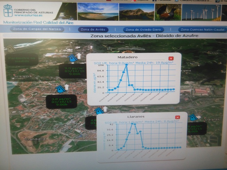Click the beach landscape banner photo
Viewport: 227px width, 170px height.
98,12
